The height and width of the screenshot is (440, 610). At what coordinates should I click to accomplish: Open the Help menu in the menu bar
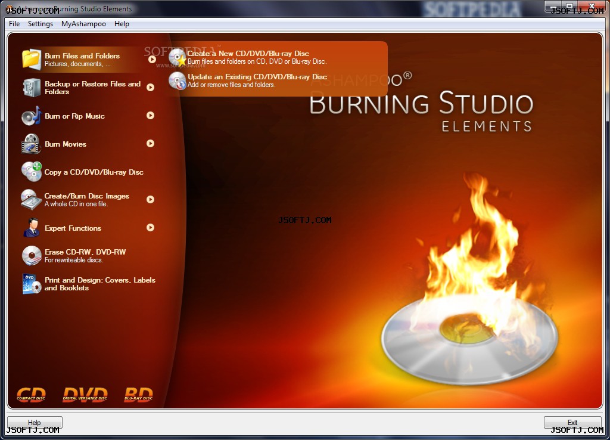tap(122, 24)
